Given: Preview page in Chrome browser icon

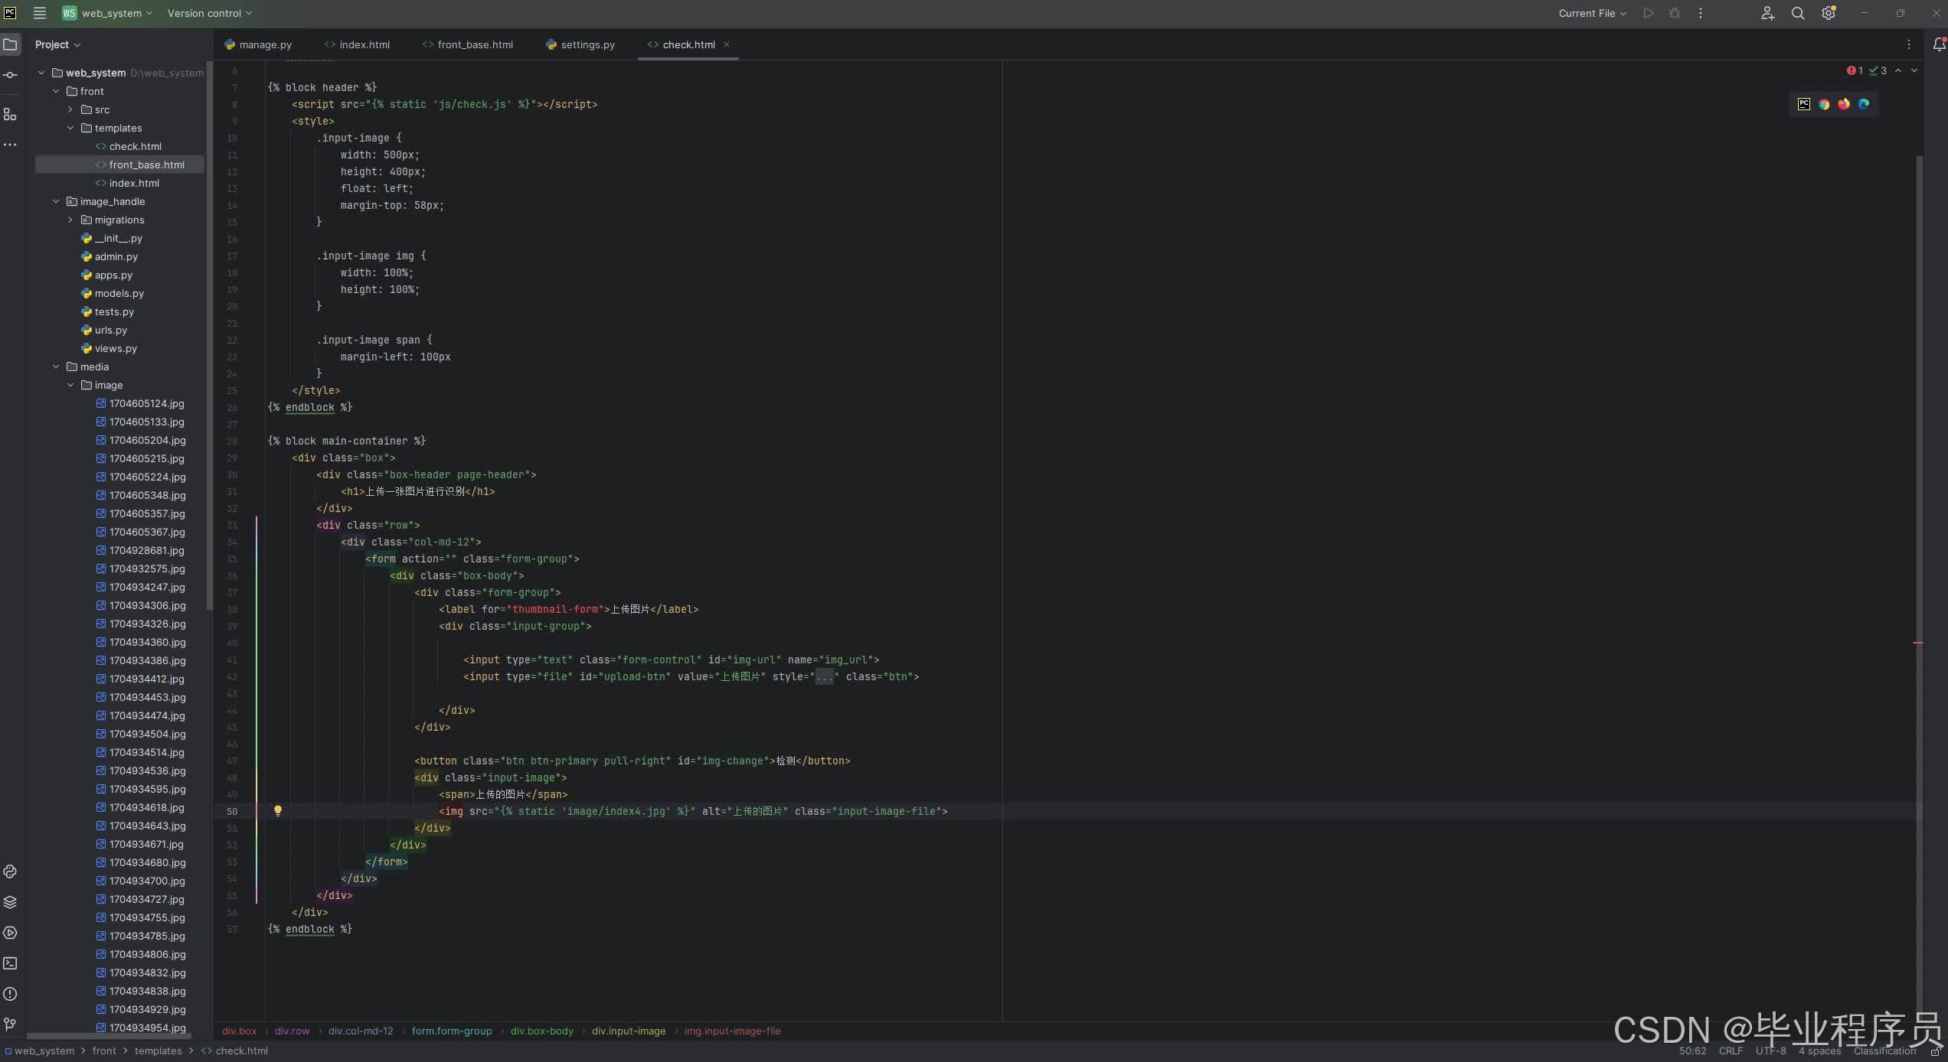Looking at the screenshot, I should click(1824, 104).
